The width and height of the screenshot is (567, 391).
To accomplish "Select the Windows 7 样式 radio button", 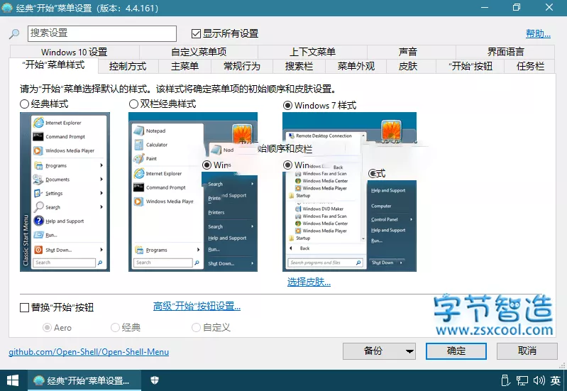I will (288, 106).
